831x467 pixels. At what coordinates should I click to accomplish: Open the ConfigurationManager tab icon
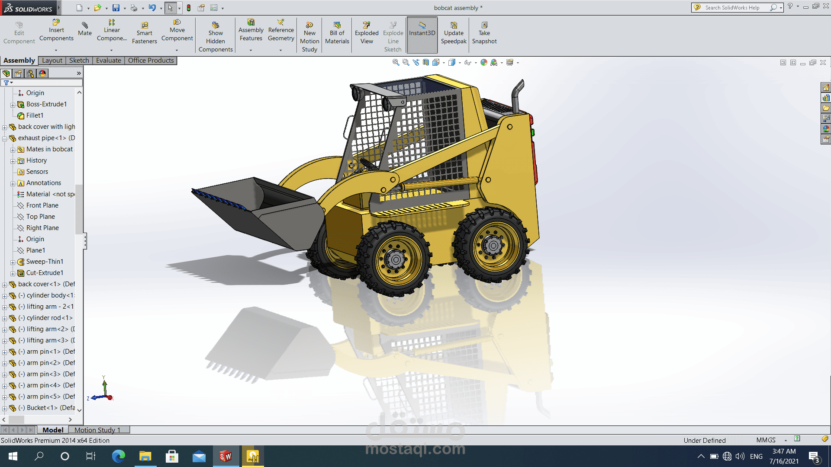click(x=30, y=74)
